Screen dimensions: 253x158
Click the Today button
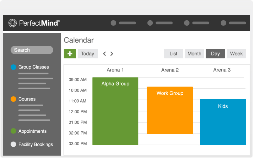click(87, 54)
